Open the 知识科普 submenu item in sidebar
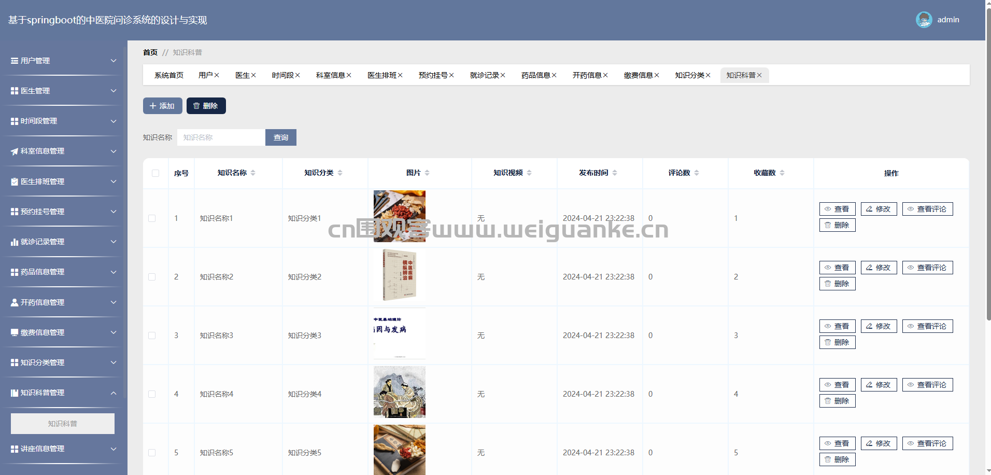This screenshot has width=991, height=475. (63, 424)
